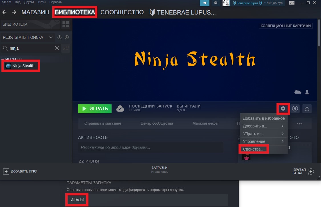
Task: Open the TENEBRAE LUPUS profile tab
Action: point(182,12)
